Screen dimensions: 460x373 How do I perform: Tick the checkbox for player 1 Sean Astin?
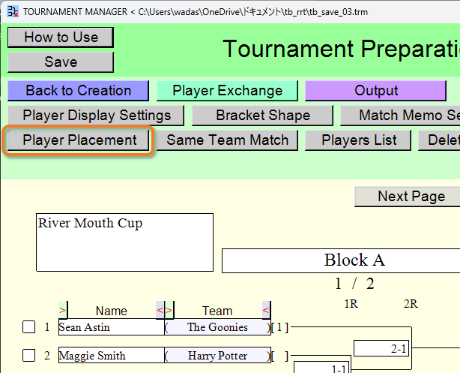(x=28, y=327)
